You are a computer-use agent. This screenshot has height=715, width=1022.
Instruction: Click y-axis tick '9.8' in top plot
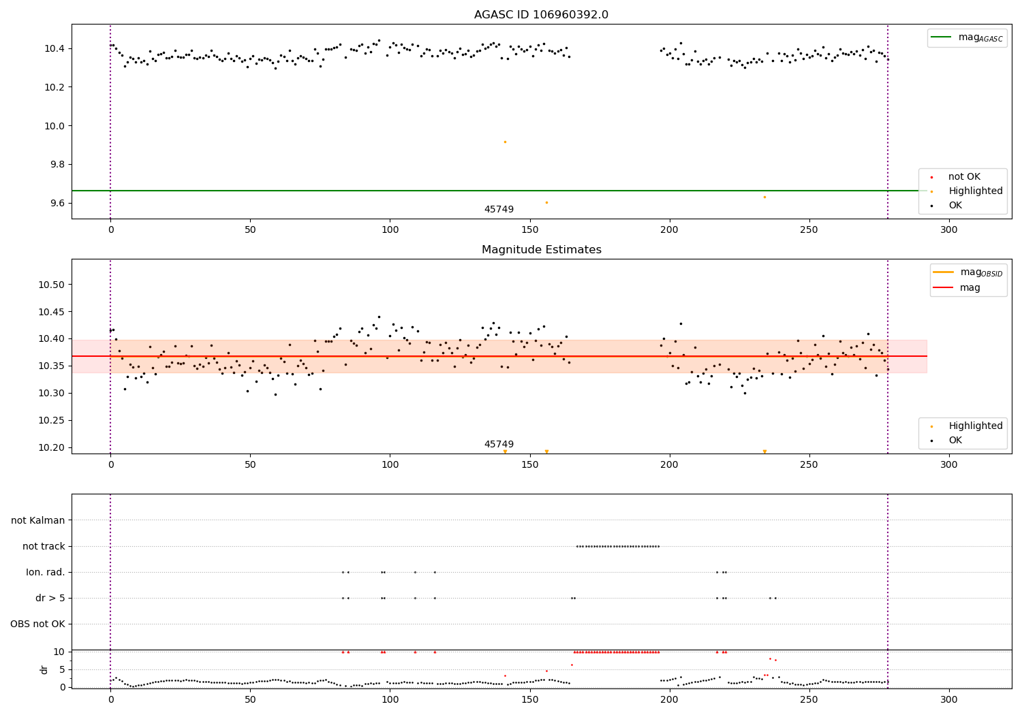[57, 165]
